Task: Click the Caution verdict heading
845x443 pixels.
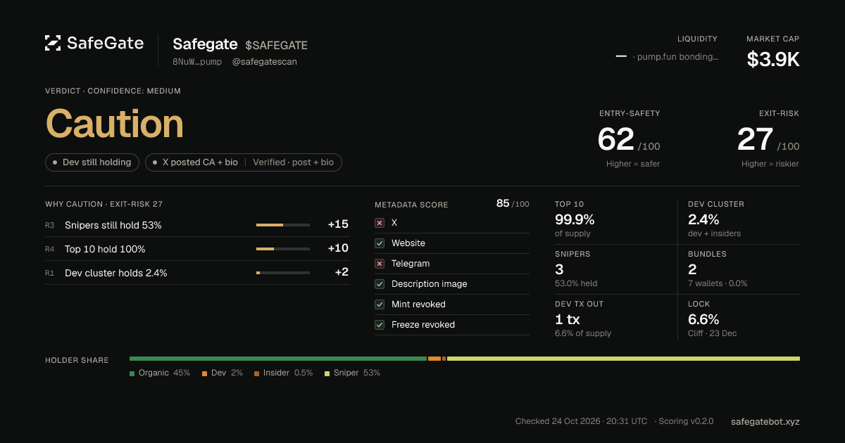Action: (115, 124)
